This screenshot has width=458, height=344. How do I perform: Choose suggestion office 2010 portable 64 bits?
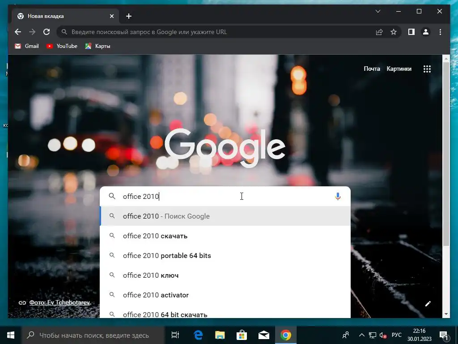click(x=225, y=255)
